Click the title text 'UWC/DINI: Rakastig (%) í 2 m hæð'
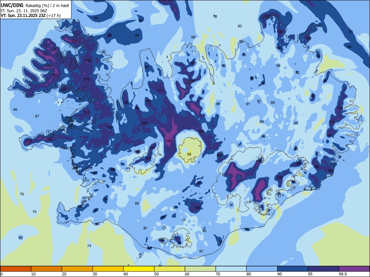This screenshot has height=277, width=370. pos(35,6)
